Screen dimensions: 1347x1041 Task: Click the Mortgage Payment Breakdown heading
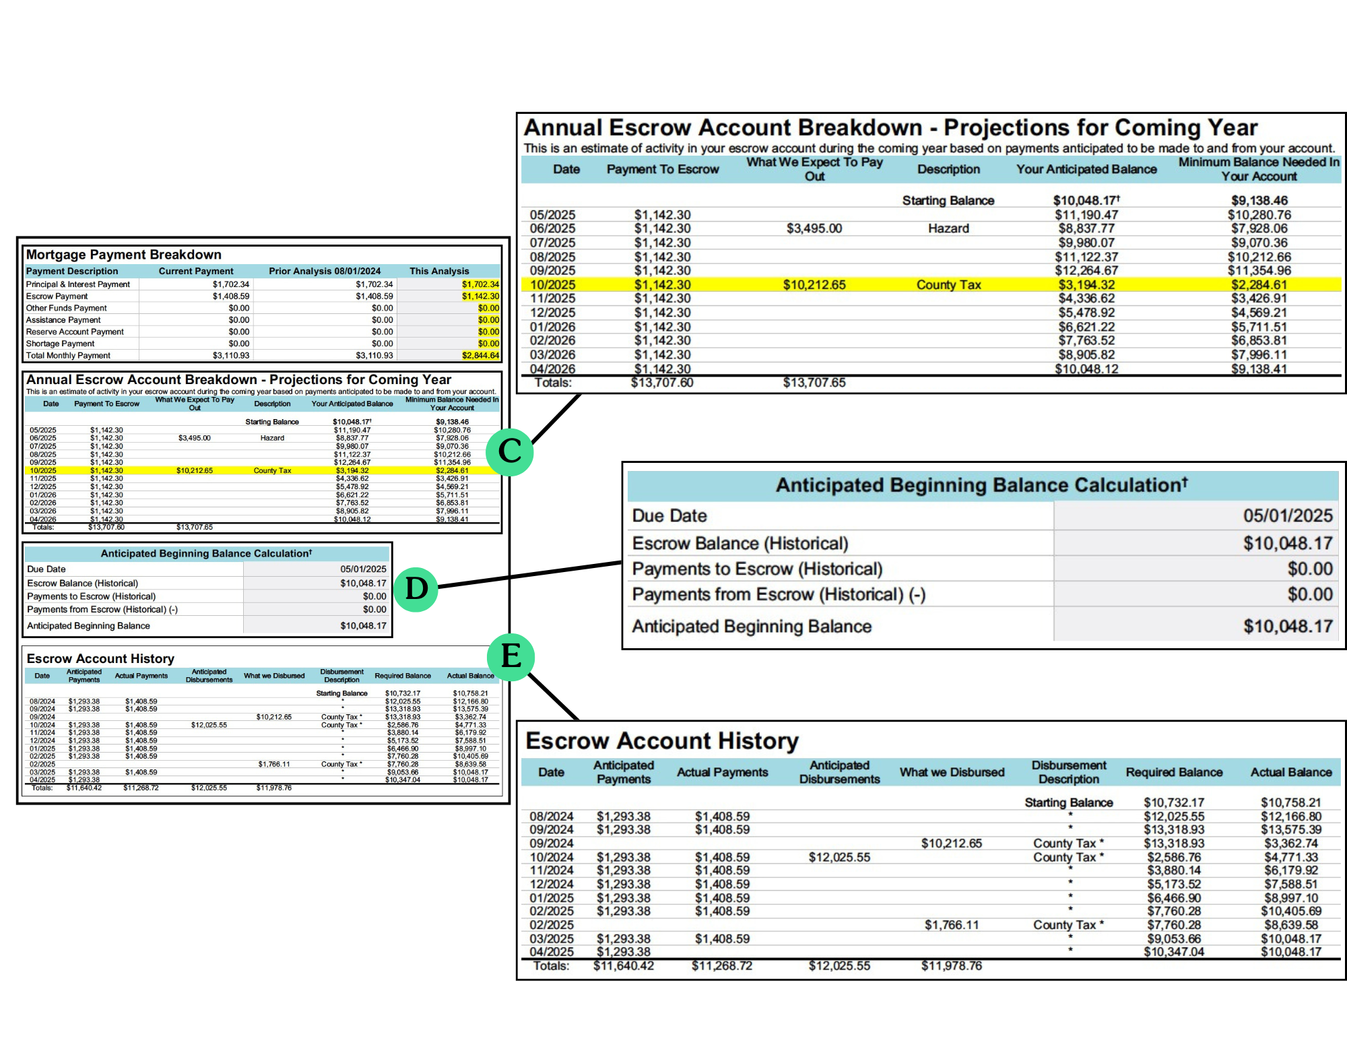(x=124, y=255)
